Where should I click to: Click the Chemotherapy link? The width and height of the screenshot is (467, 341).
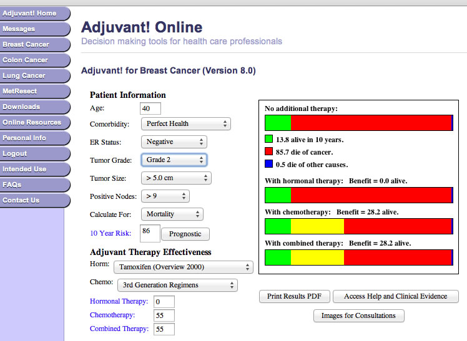coord(112,315)
